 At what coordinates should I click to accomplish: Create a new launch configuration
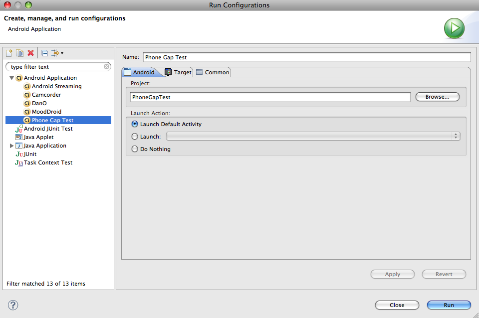(9, 53)
